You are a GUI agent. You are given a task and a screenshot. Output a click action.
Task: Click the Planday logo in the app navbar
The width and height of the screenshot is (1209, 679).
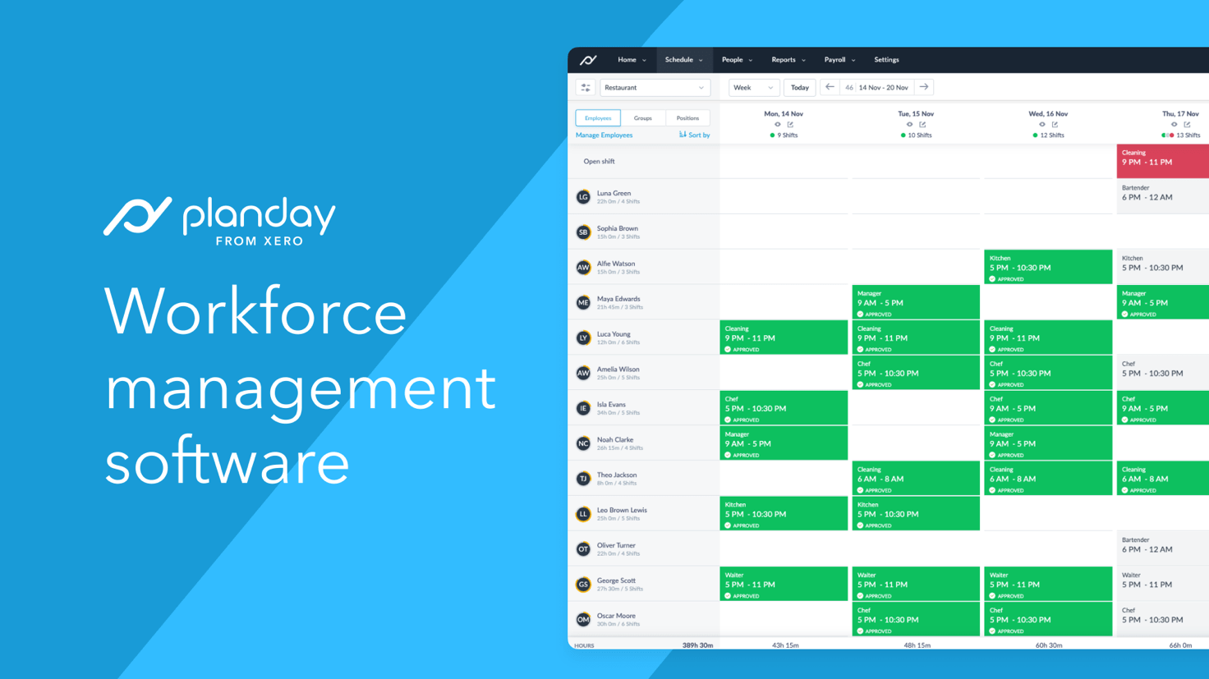click(x=588, y=60)
